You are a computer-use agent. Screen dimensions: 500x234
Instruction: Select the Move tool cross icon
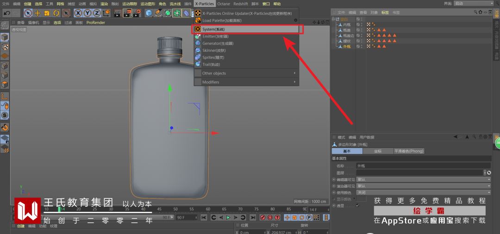pos(37,13)
